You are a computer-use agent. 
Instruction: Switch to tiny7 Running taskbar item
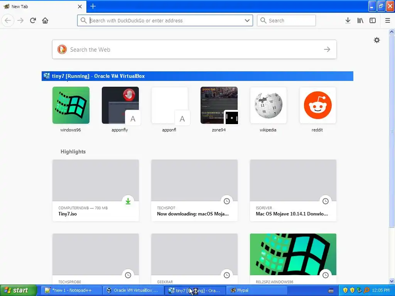tap(195, 290)
